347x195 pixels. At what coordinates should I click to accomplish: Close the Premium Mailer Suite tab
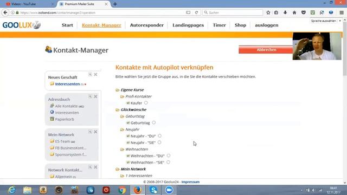(106, 4)
